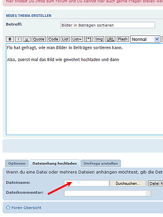
Task: Insert a Code BBCode tag
Action: tap(53, 39)
